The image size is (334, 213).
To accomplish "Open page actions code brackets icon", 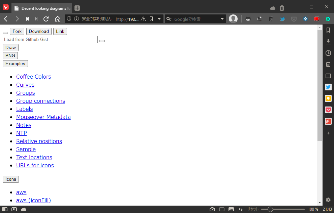I will [x=241, y=209].
